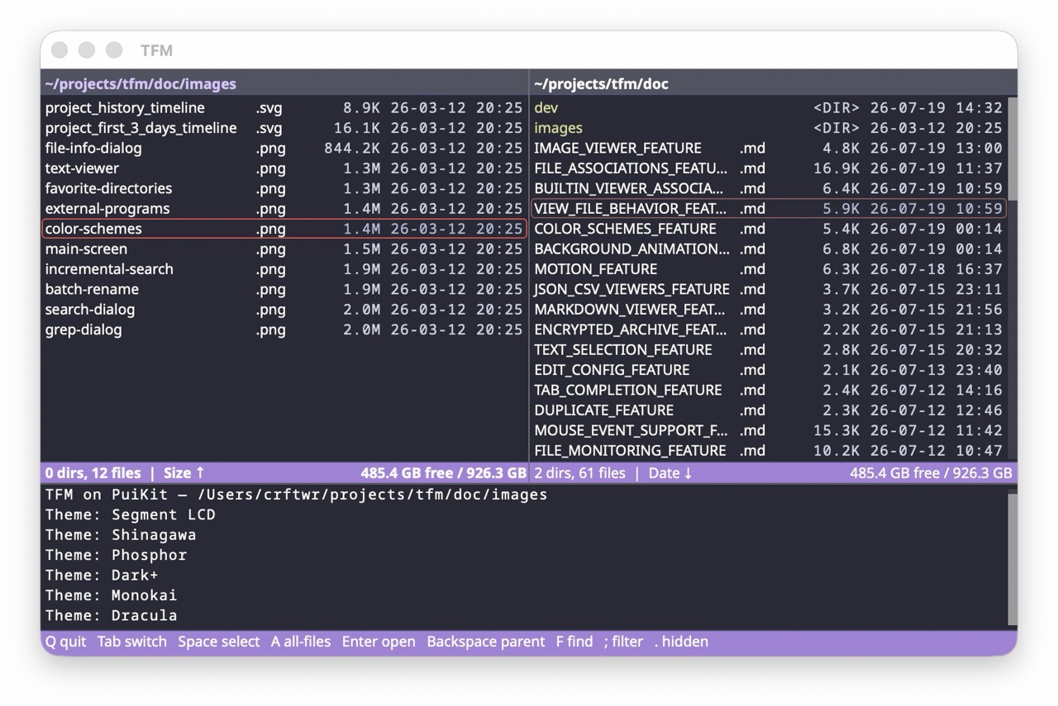The image size is (1058, 706).
Task: Select project_history_timeline.svg in the left pane
Action: point(284,107)
